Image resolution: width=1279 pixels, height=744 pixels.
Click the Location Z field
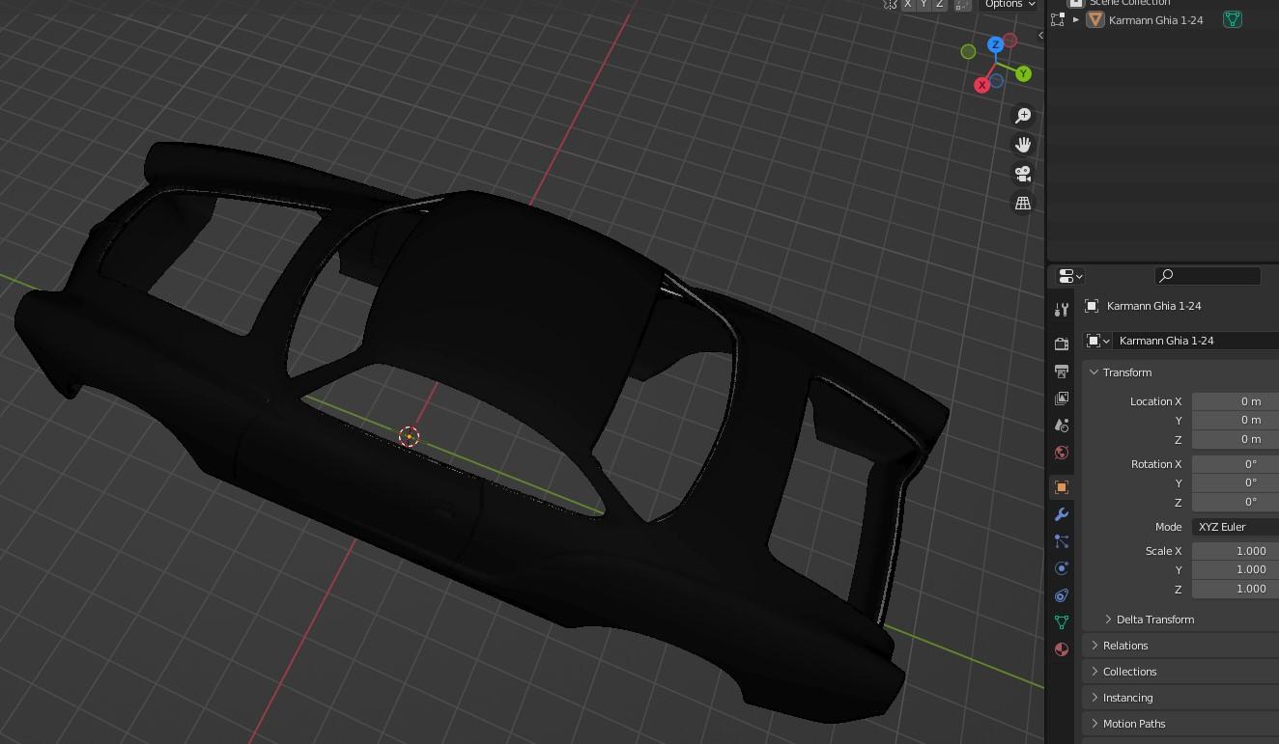point(1236,439)
